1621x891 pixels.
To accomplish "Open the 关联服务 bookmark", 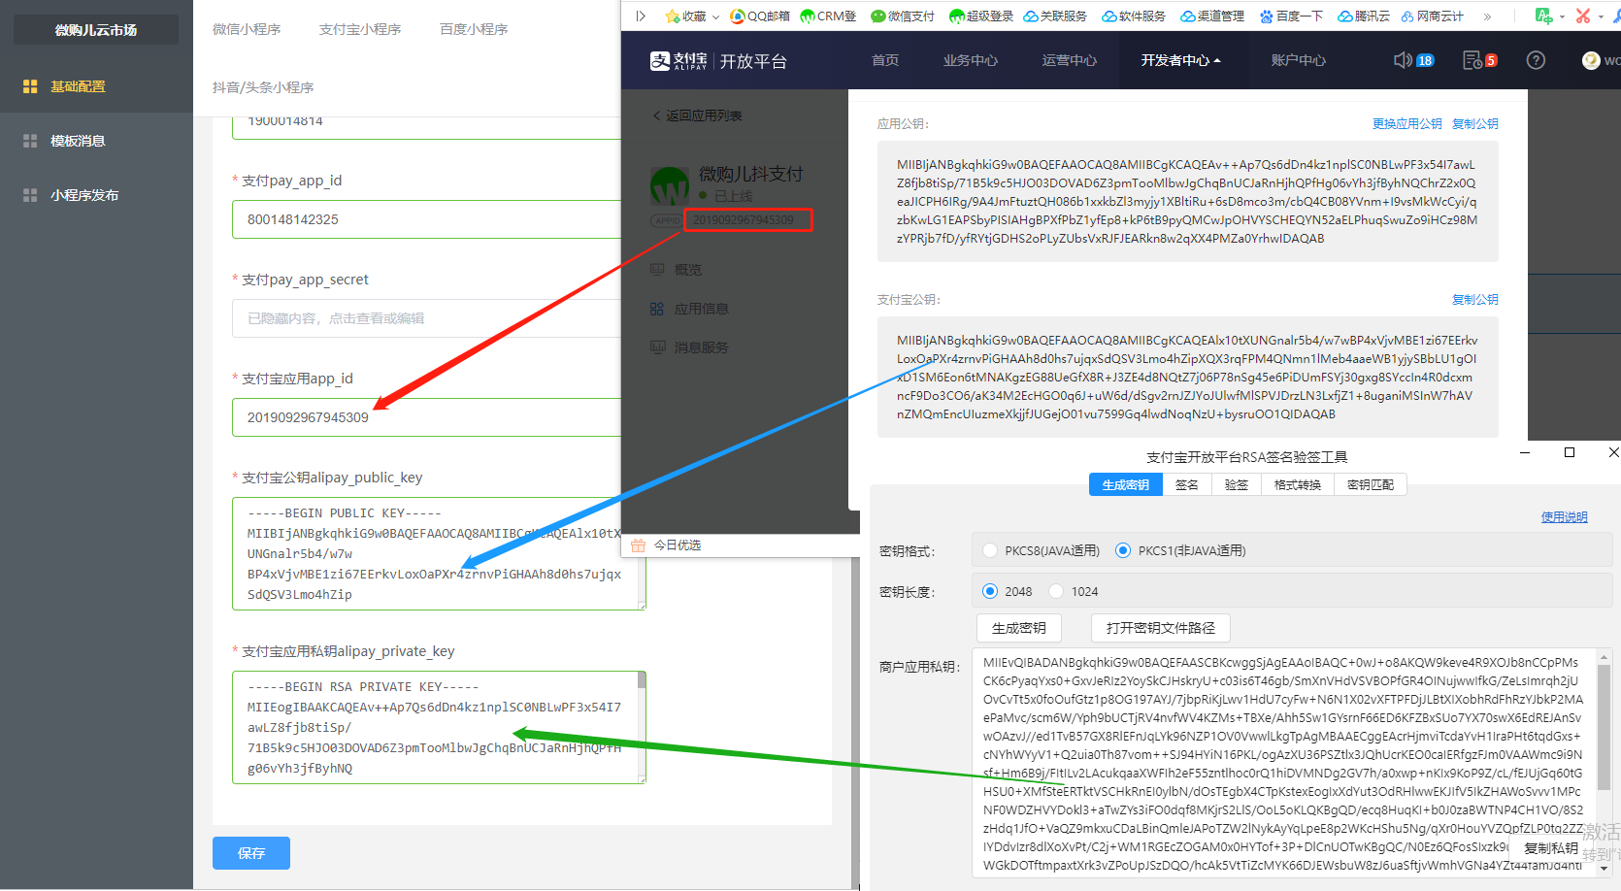I will [1055, 16].
